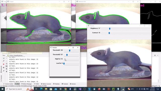Open the notification center
Viewport: 161px width, 91px height.
158,89
